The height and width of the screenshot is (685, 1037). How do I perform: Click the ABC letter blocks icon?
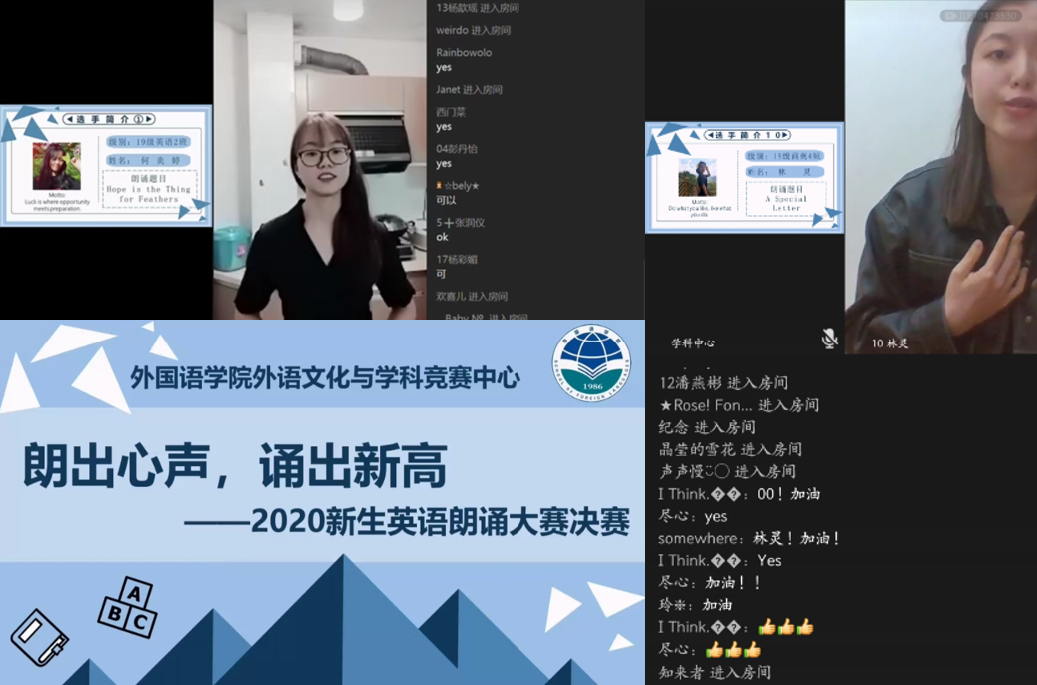coord(128,607)
